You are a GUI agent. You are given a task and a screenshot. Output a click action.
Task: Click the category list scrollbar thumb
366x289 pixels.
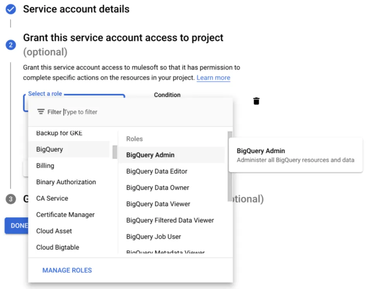(115, 152)
